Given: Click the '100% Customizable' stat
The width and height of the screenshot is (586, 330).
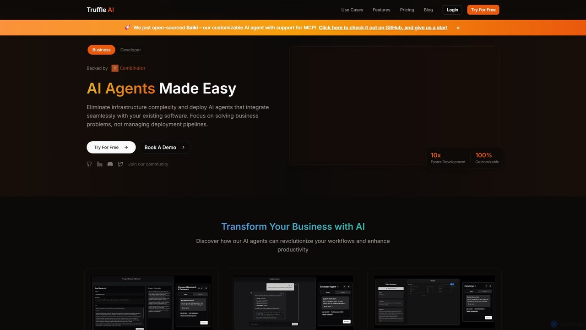Looking at the screenshot, I should pos(487,158).
